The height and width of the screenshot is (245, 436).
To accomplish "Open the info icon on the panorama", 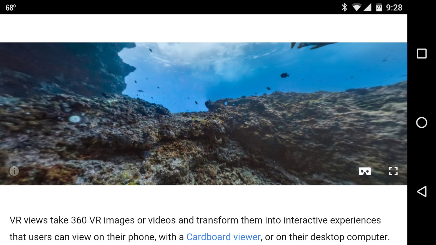I will tap(14, 171).
